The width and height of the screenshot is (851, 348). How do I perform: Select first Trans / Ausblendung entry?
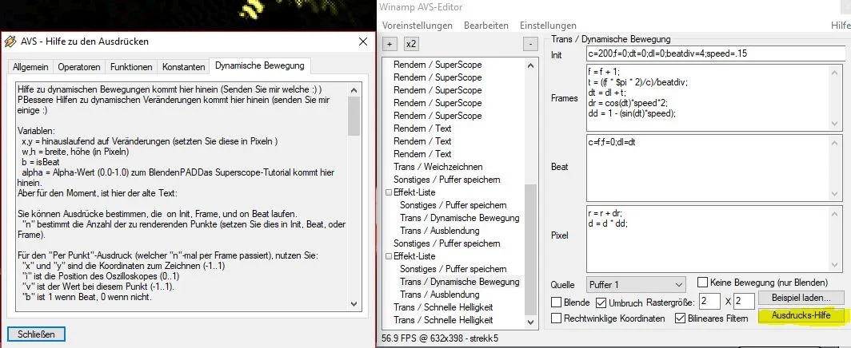[x=440, y=231]
